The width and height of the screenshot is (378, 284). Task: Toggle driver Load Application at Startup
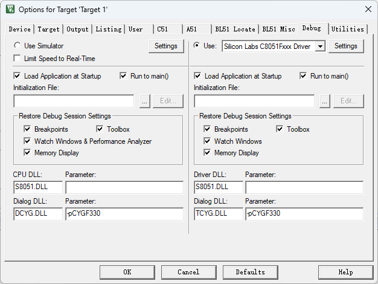[197, 76]
